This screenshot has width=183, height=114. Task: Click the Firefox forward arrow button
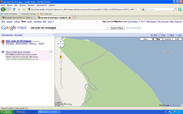(7, 9)
